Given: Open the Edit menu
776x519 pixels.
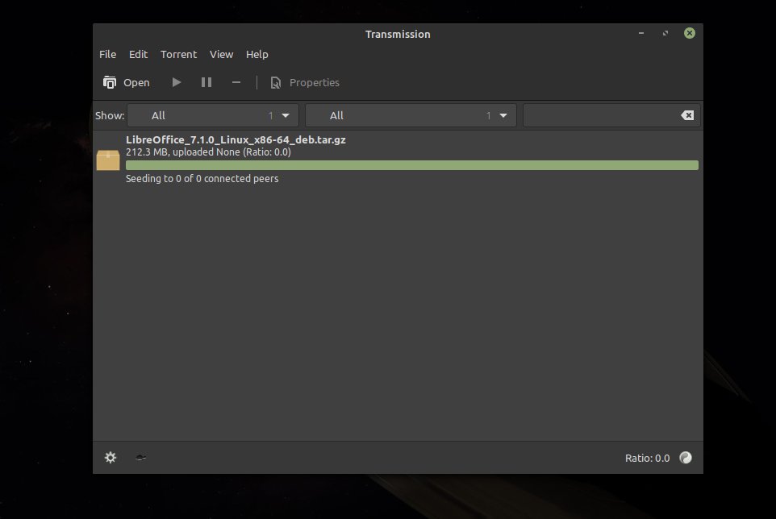Looking at the screenshot, I should tap(138, 54).
